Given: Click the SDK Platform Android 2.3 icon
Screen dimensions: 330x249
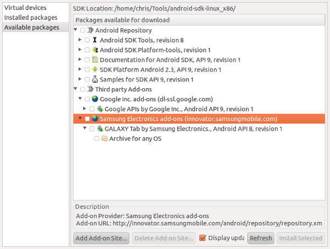Looking at the screenshot, I should (x=95, y=70).
